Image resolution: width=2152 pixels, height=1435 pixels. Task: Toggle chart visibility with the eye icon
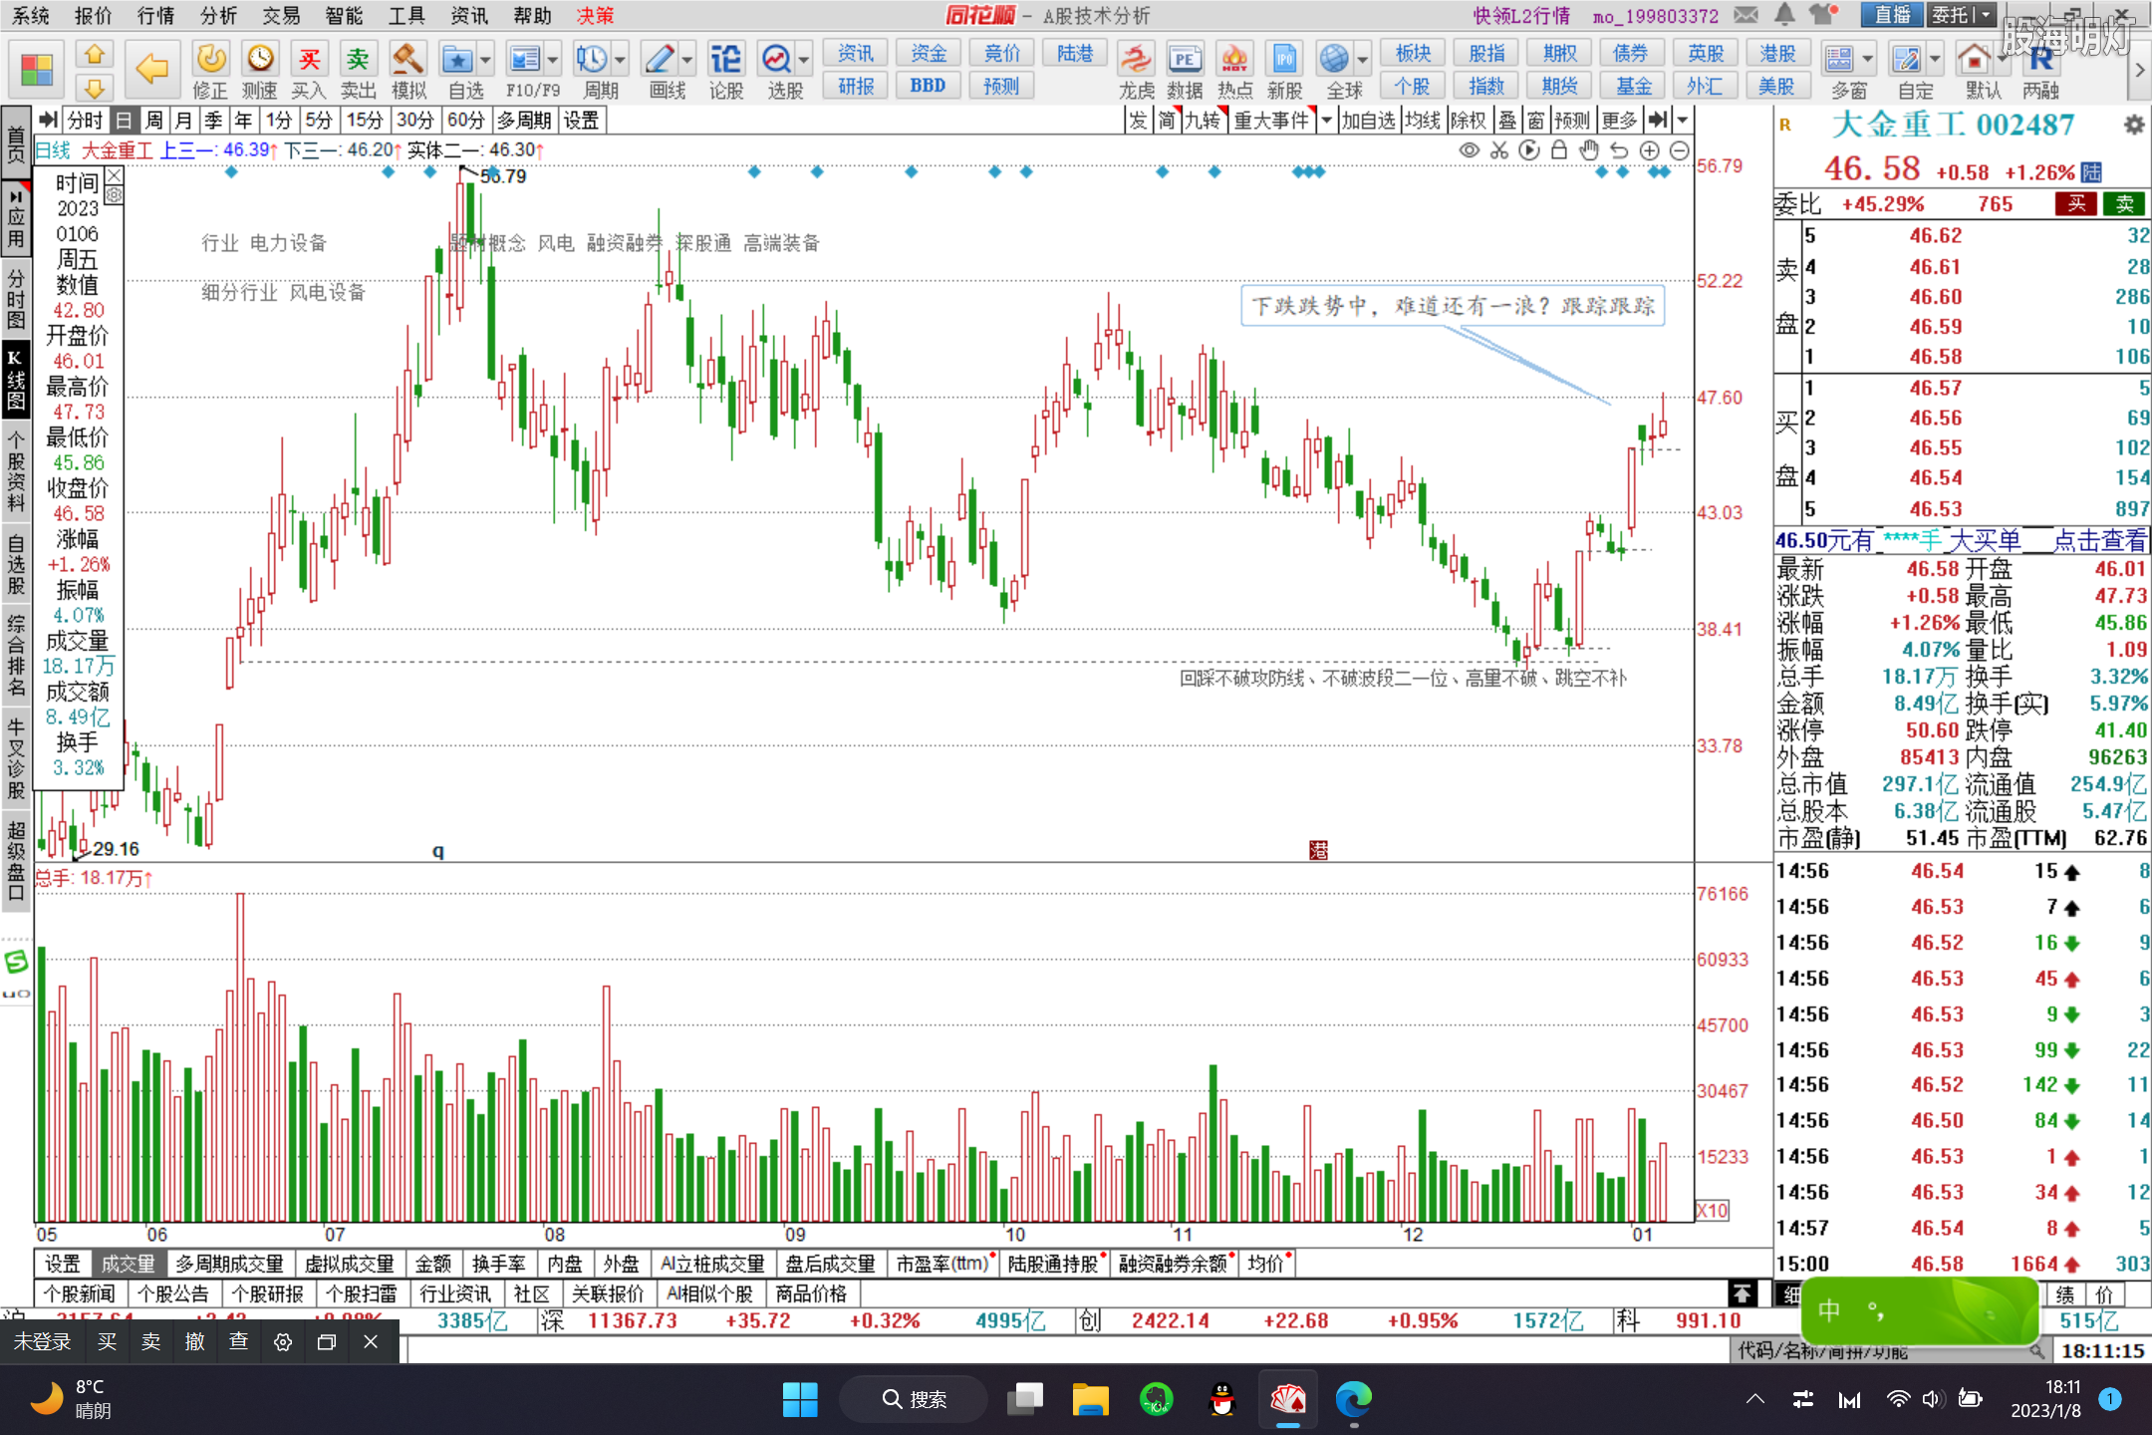(x=1469, y=150)
